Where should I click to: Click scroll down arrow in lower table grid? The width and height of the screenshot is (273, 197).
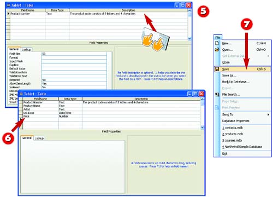tap(202, 128)
